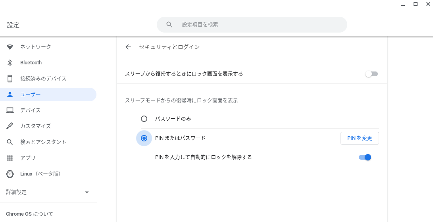Enable lock screen on wake from sleep toggle
This screenshot has height=222, width=433.
(371, 74)
